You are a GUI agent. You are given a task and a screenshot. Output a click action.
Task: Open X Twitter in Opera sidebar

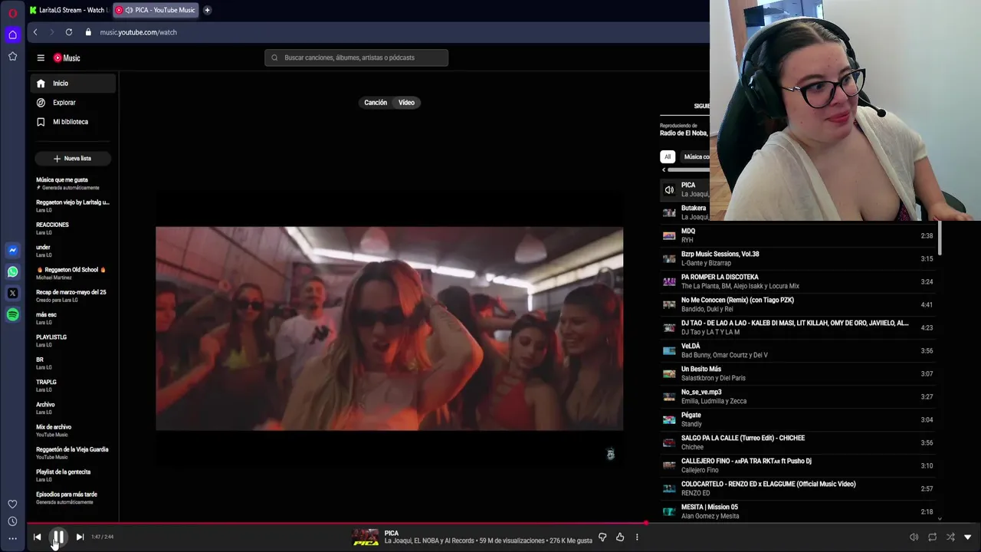pyautogui.click(x=12, y=293)
